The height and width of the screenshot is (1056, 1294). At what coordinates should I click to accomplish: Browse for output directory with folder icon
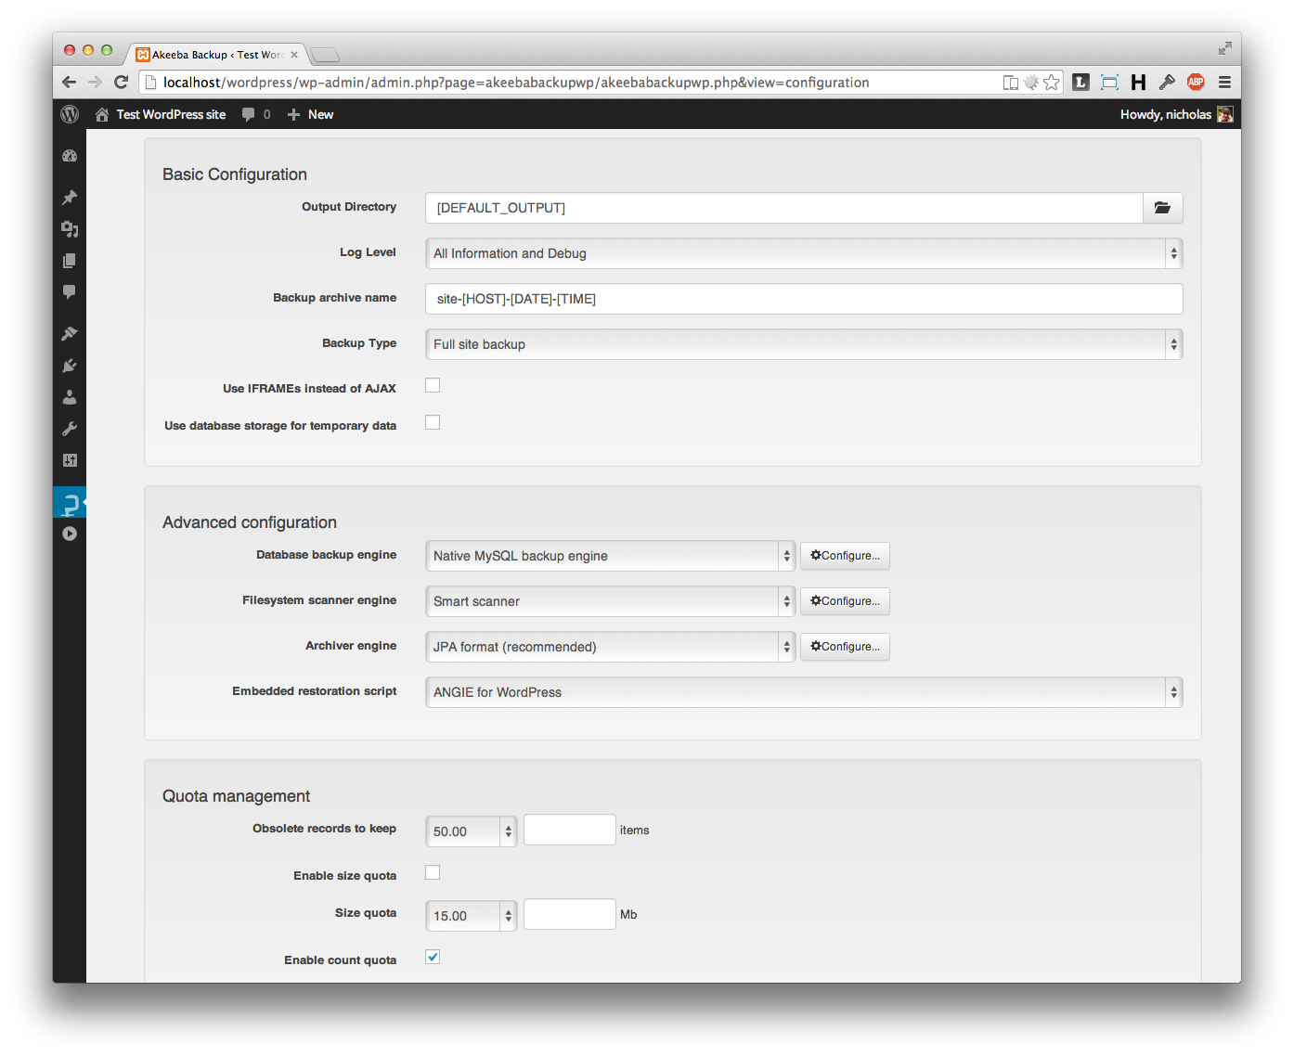(1162, 208)
